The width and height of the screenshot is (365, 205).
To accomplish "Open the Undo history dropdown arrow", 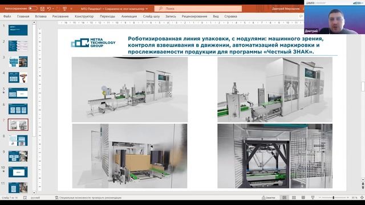I will 53,9.
